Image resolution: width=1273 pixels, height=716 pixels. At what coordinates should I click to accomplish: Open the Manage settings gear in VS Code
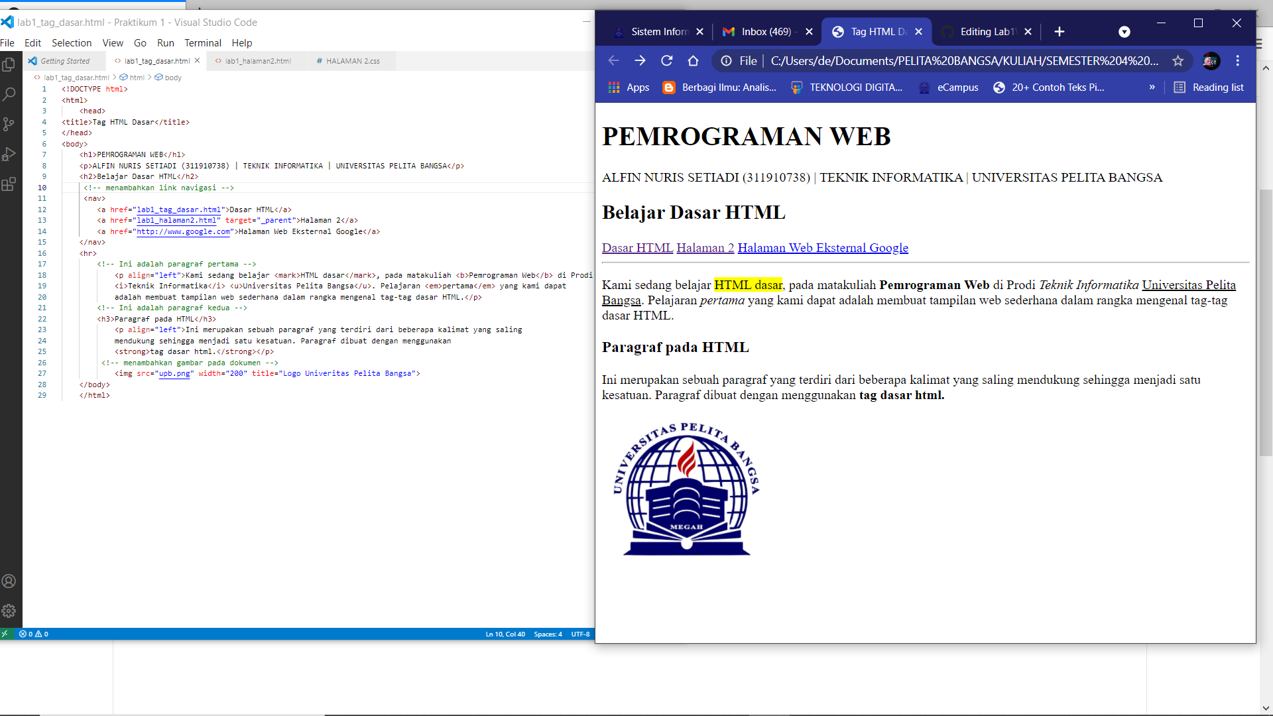click(x=9, y=611)
